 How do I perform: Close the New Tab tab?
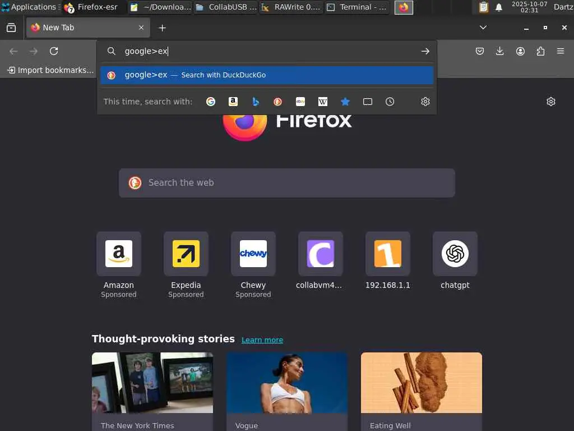pos(141,27)
